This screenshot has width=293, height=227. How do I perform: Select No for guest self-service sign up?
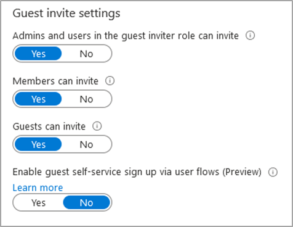pos(86,203)
